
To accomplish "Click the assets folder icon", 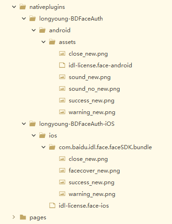I will pos(52,42).
